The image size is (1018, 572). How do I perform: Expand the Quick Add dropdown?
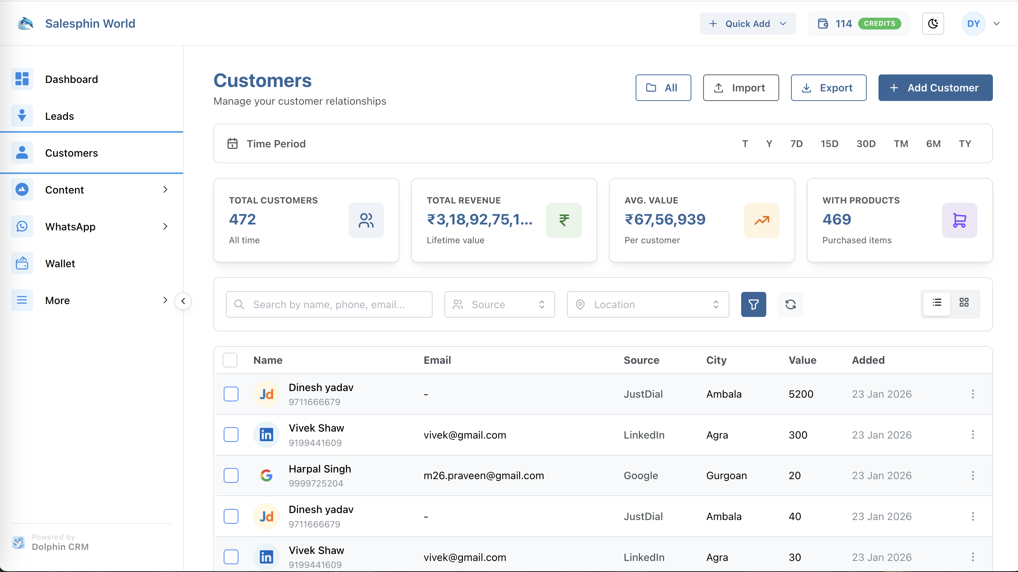747,23
